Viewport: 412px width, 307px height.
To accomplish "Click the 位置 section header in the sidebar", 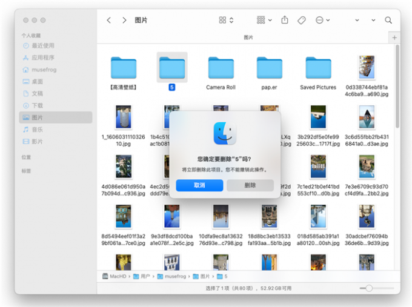I will pos(26,157).
